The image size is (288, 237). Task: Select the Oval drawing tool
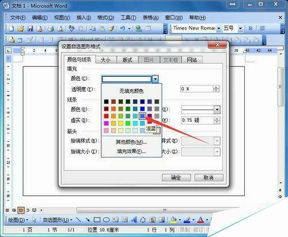(106, 220)
